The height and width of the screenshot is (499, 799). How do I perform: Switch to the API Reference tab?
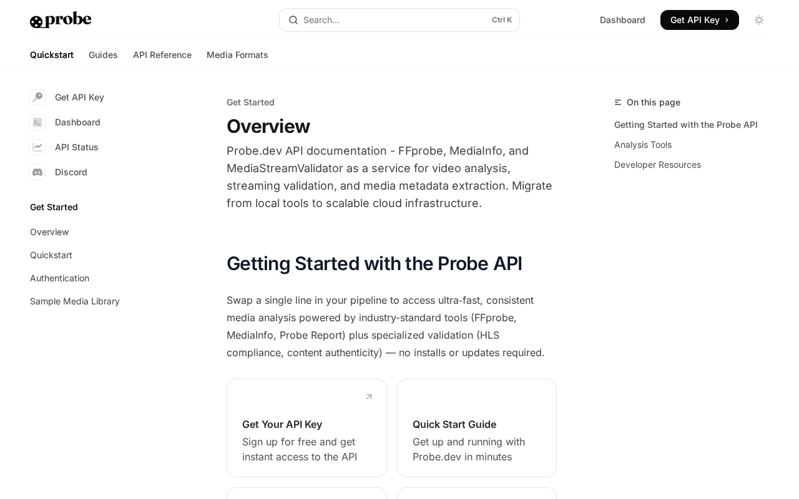162,55
